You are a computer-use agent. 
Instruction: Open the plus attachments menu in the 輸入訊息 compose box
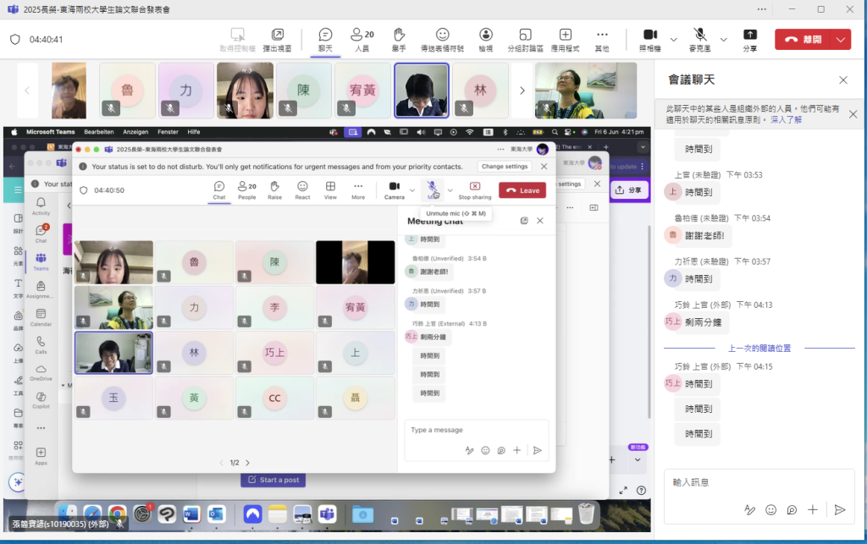click(812, 510)
